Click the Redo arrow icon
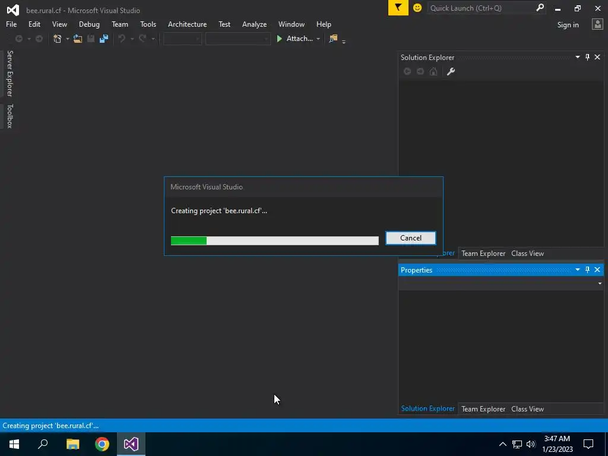This screenshot has height=456, width=608. point(142,39)
